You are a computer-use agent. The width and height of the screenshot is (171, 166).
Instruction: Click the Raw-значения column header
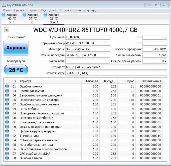[x=149, y=81]
